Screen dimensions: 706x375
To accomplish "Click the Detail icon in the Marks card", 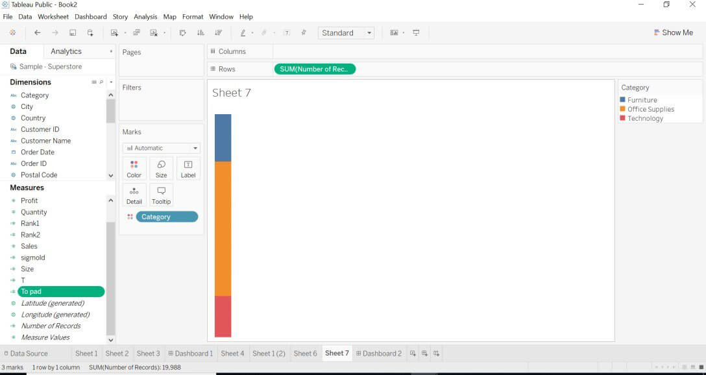I will (134, 194).
